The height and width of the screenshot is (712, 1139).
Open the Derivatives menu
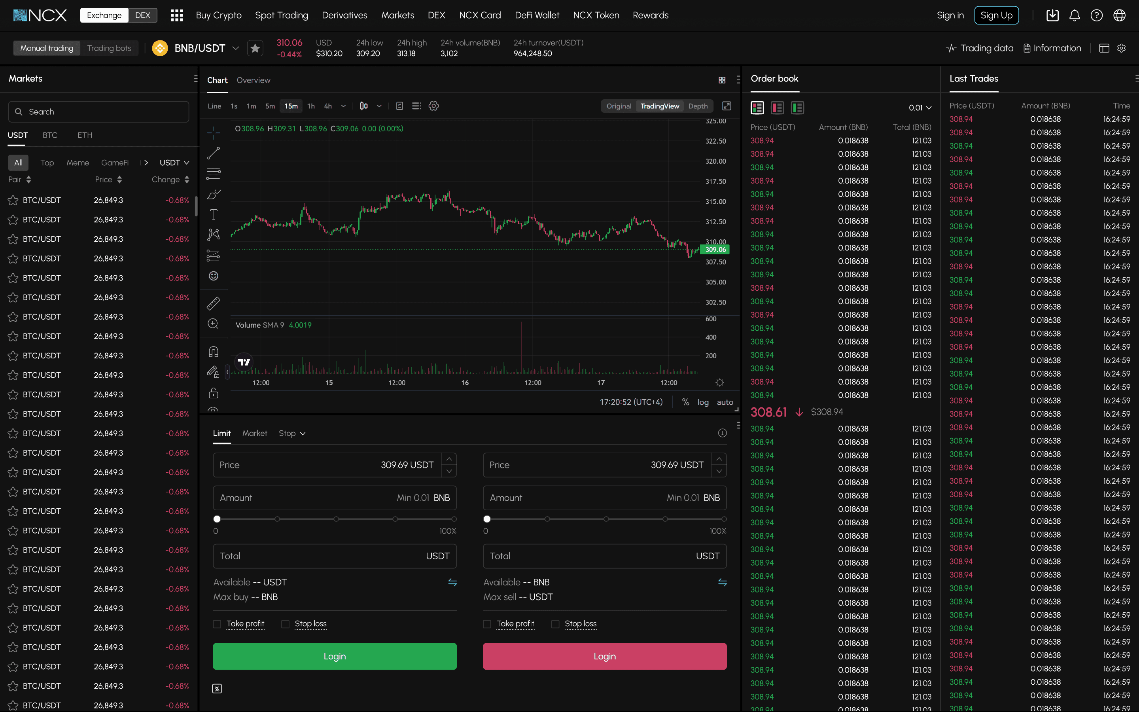click(344, 15)
